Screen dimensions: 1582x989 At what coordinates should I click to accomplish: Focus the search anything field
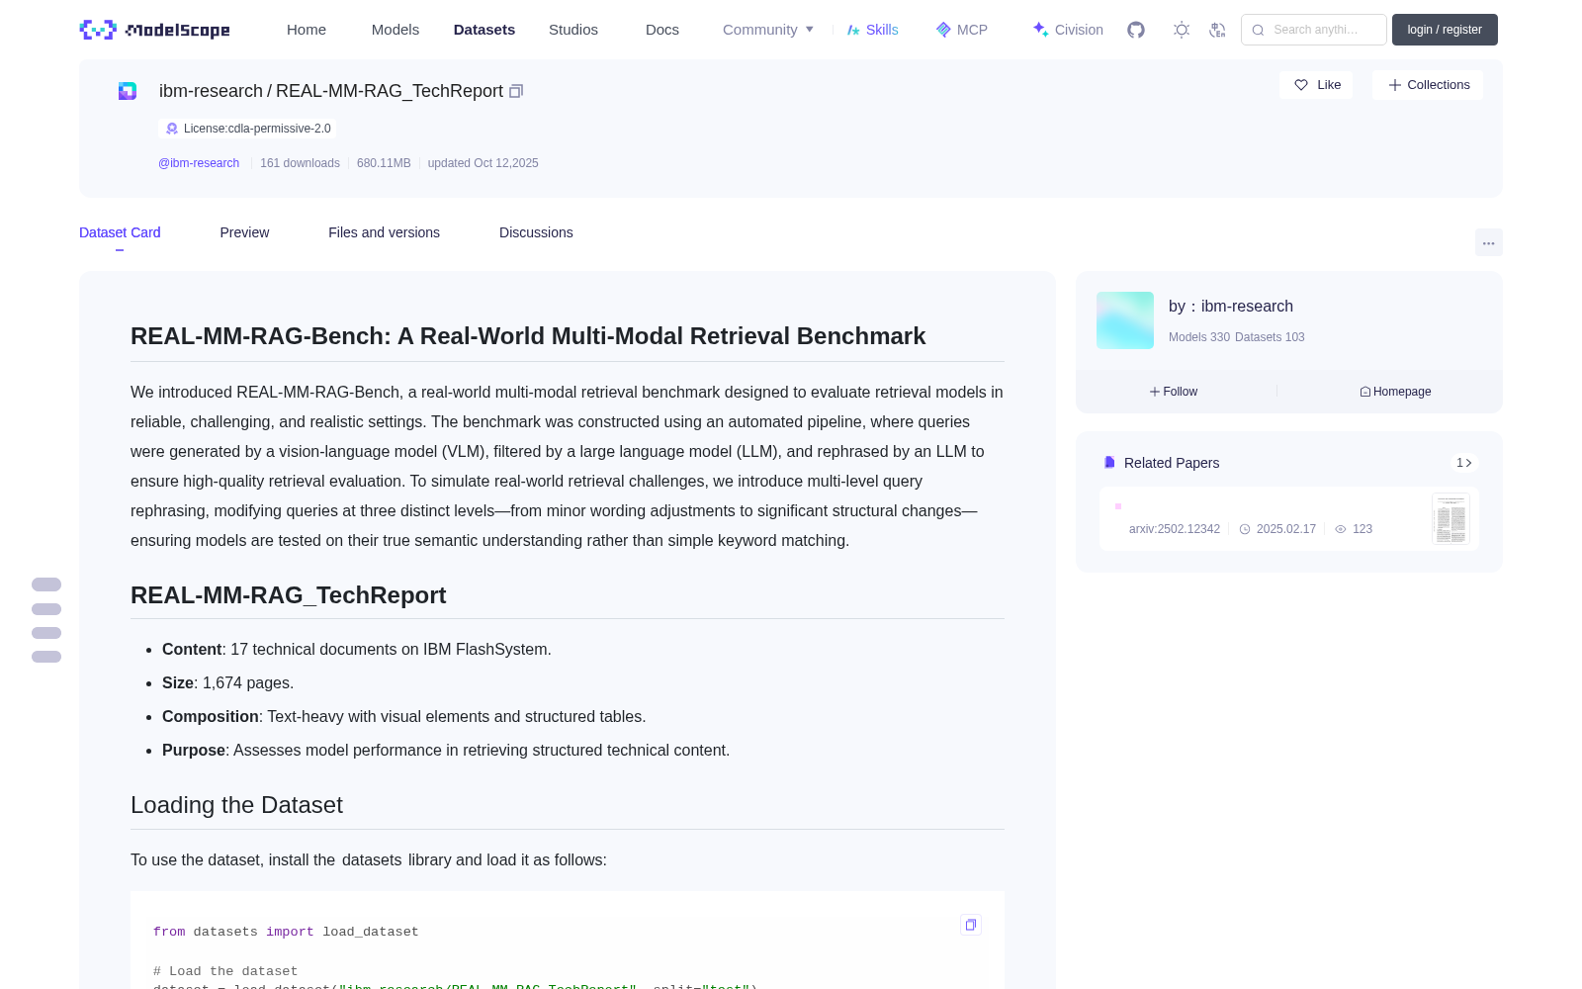tap(1314, 30)
